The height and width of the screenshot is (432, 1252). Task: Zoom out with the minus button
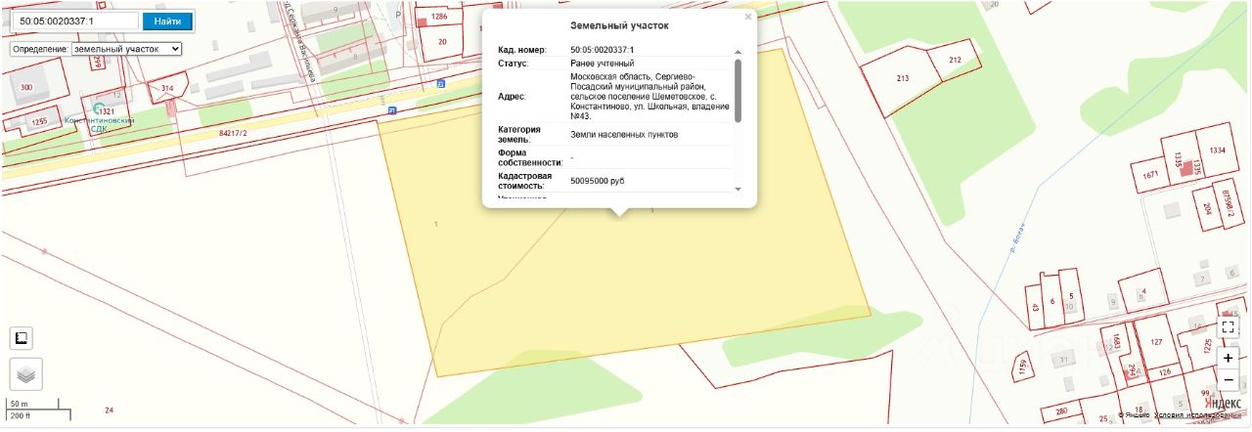coord(1229,379)
